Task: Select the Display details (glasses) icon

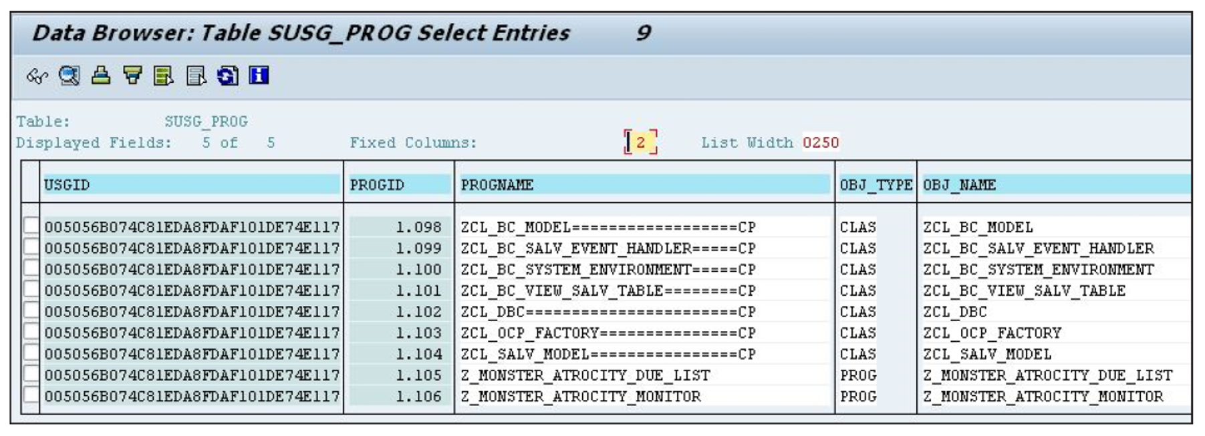Action: point(38,77)
